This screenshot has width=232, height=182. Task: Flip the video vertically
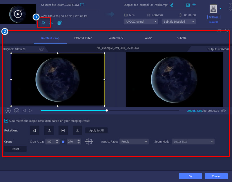pos(77,130)
